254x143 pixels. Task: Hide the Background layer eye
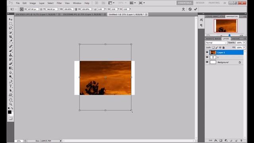[x=207, y=62]
